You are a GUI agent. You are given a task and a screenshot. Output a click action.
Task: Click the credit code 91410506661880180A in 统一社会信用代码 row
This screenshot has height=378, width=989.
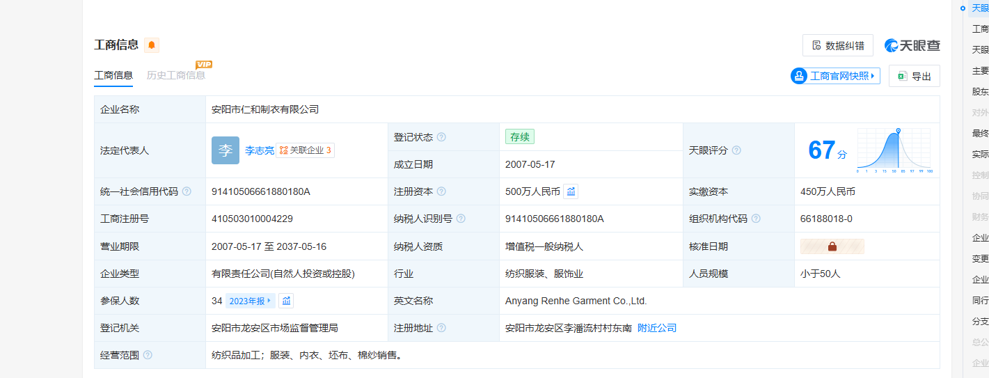tap(260, 191)
